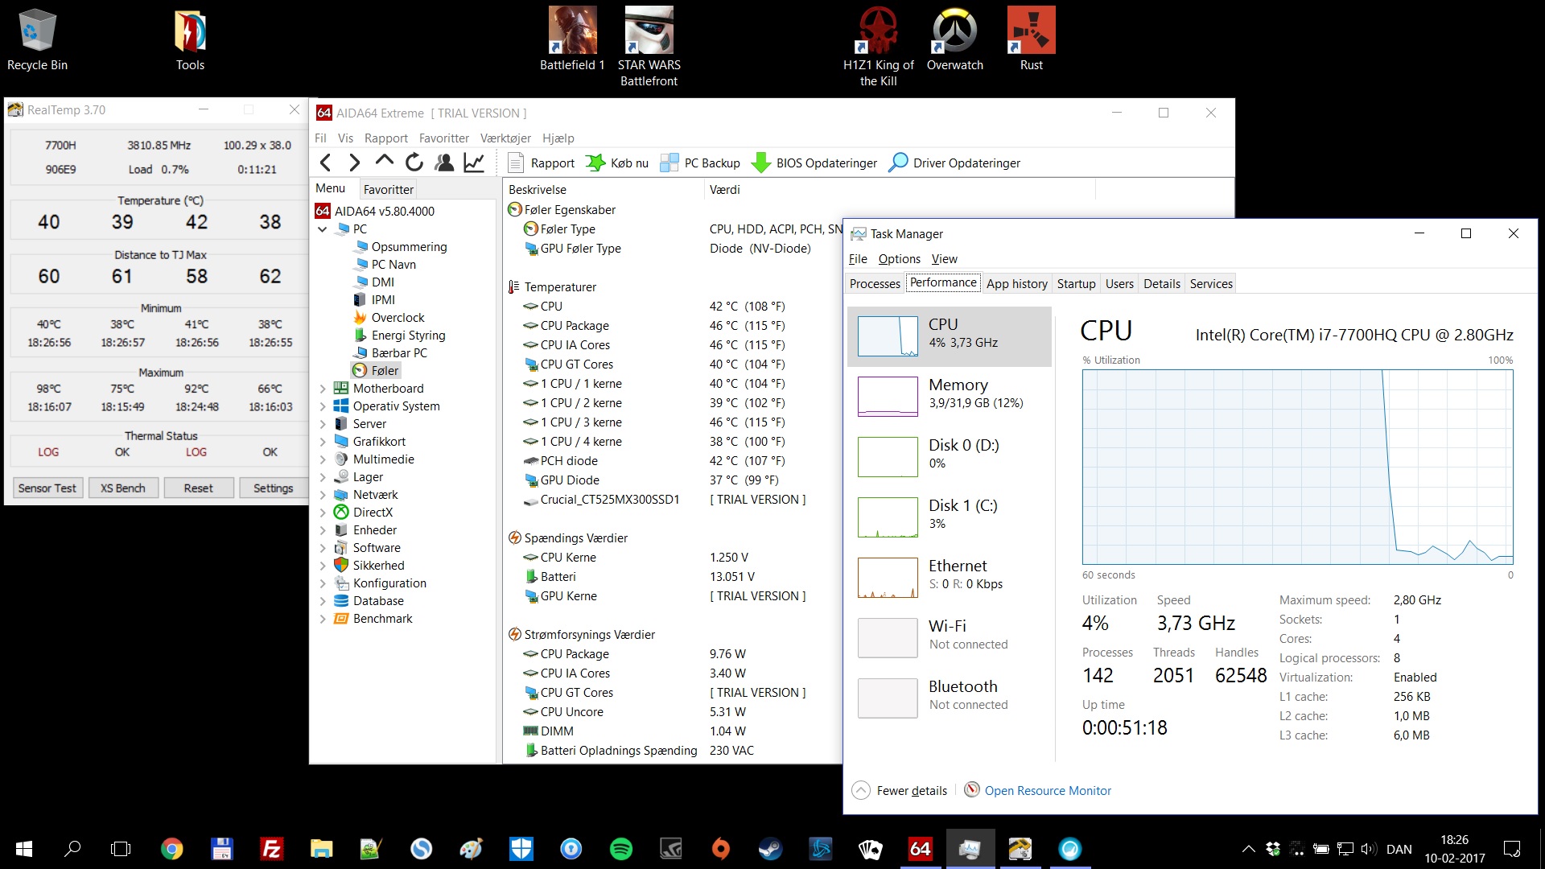Screen dimensions: 1545x869
Task: Expand the Benchmark tree node
Action: (323, 619)
